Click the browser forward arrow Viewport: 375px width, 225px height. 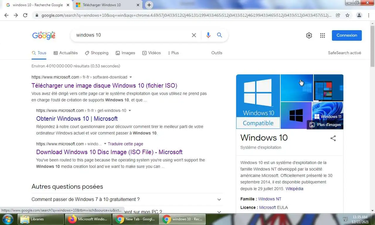pos(16,15)
